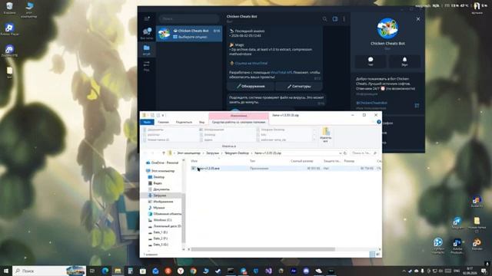Click the refresh icon beside address bar
Image resolution: width=492 pixels, height=276 pixels.
(x=345, y=153)
